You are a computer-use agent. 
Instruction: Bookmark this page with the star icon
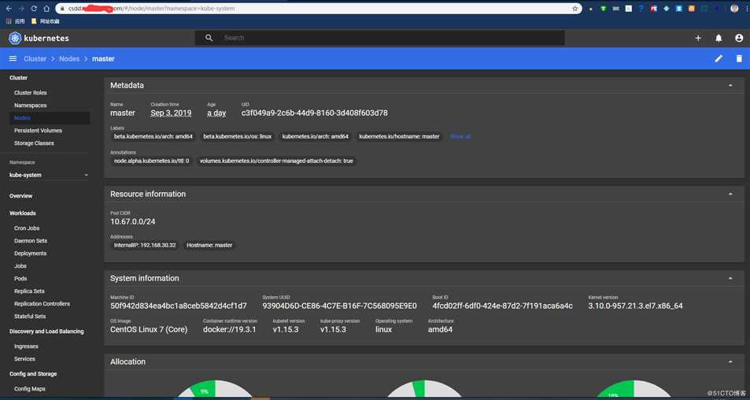[575, 9]
